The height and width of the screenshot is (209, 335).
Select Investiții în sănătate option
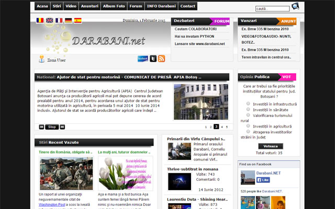(248, 109)
